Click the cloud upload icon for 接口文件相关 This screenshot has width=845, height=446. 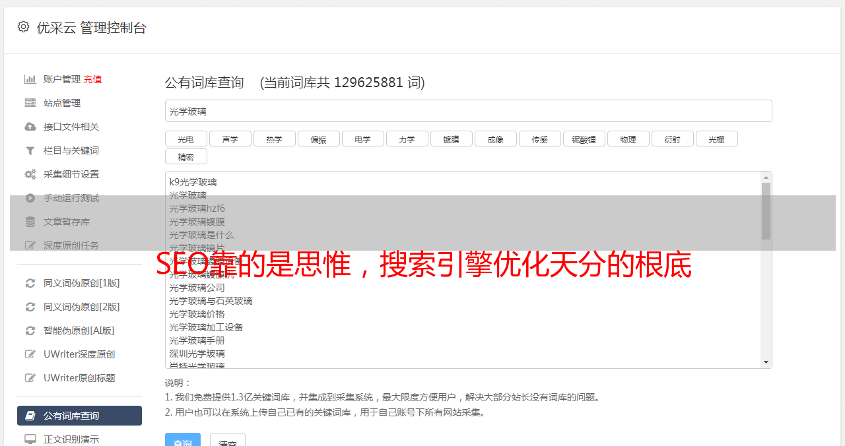pos(30,127)
